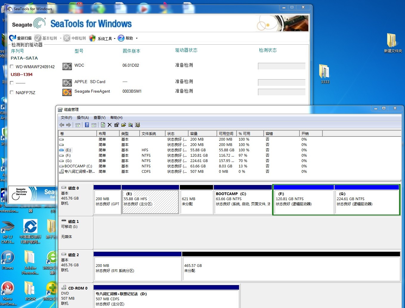This screenshot has height=308, width=405.
Task: Open the Nero StartSmart desktop shortcut
Action: click(8, 293)
